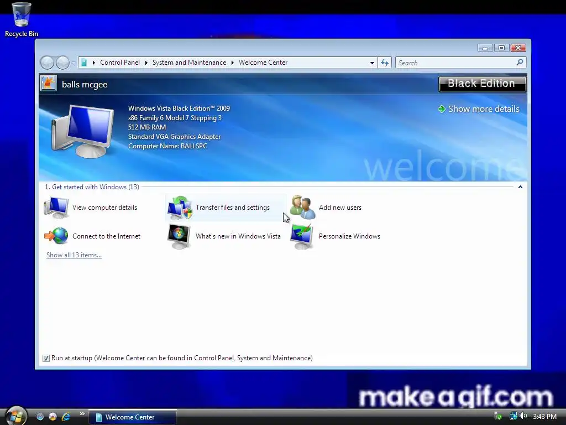Click the first Quick Launch icon
This screenshot has height=425, width=566.
pos(40,417)
